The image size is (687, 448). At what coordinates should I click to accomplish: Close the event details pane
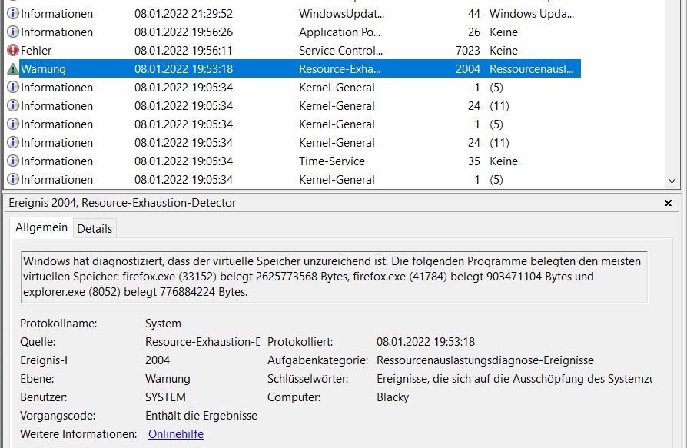(x=668, y=203)
